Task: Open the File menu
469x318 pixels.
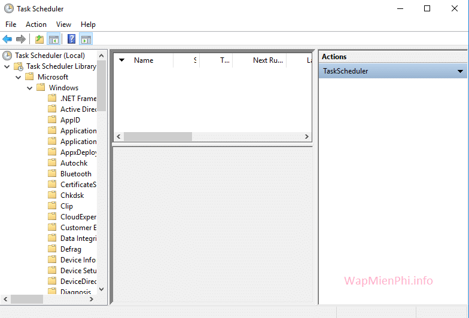Action: [x=11, y=25]
